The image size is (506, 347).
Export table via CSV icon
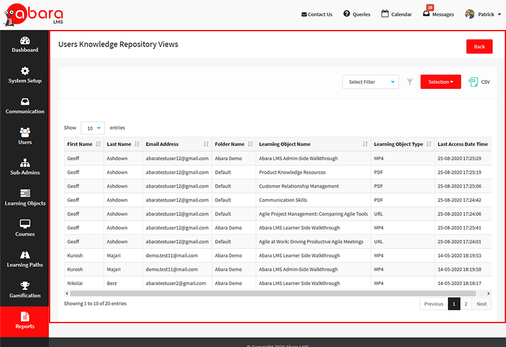pyautogui.click(x=473, y=82)
